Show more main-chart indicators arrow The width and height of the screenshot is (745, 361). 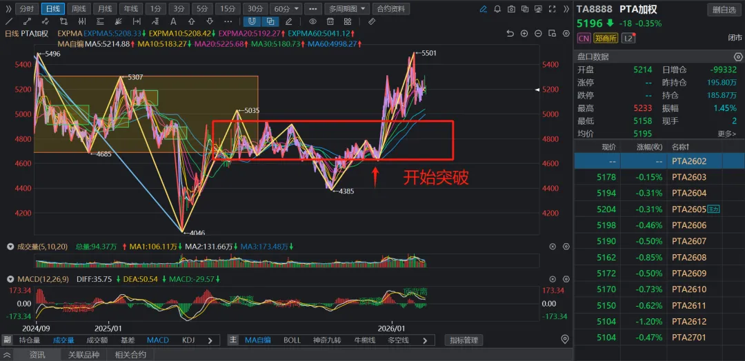pos(425,340)
